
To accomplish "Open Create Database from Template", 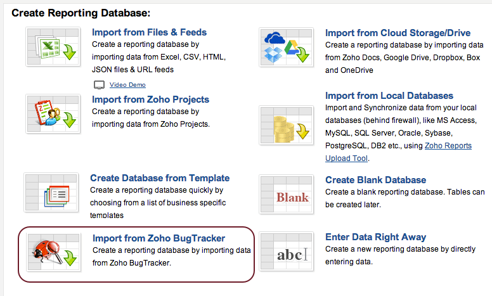I will pos(160,178).
